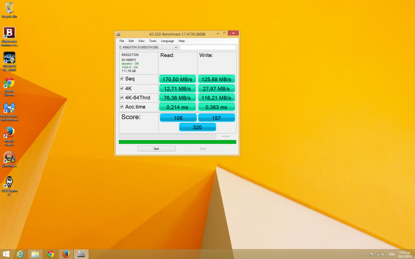The image size is (415, 259).
Task: Uncheck the 4K test checkbox
Action: (x=122, y=88)
